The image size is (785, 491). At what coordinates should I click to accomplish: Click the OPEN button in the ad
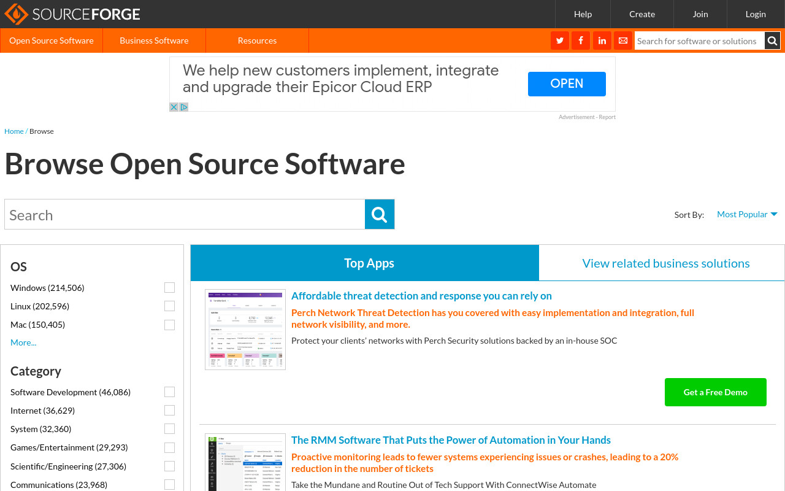[x=567, y=84]
